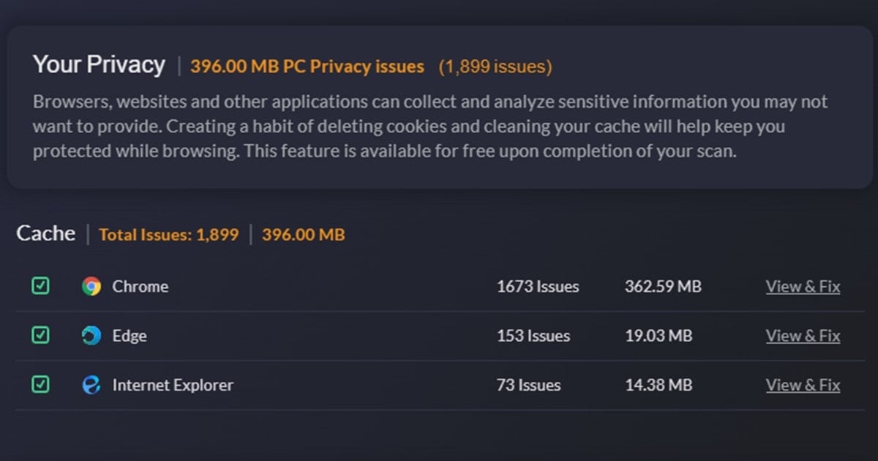Viewport: 878px width, 461px height.
Task: Click the Edge browser icon
Action: (x=91, y=336)
